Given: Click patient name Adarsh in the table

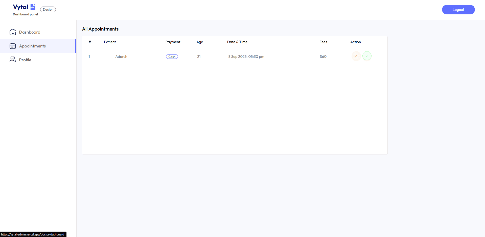Looking at the screenshot, I should tap(121, 57).
